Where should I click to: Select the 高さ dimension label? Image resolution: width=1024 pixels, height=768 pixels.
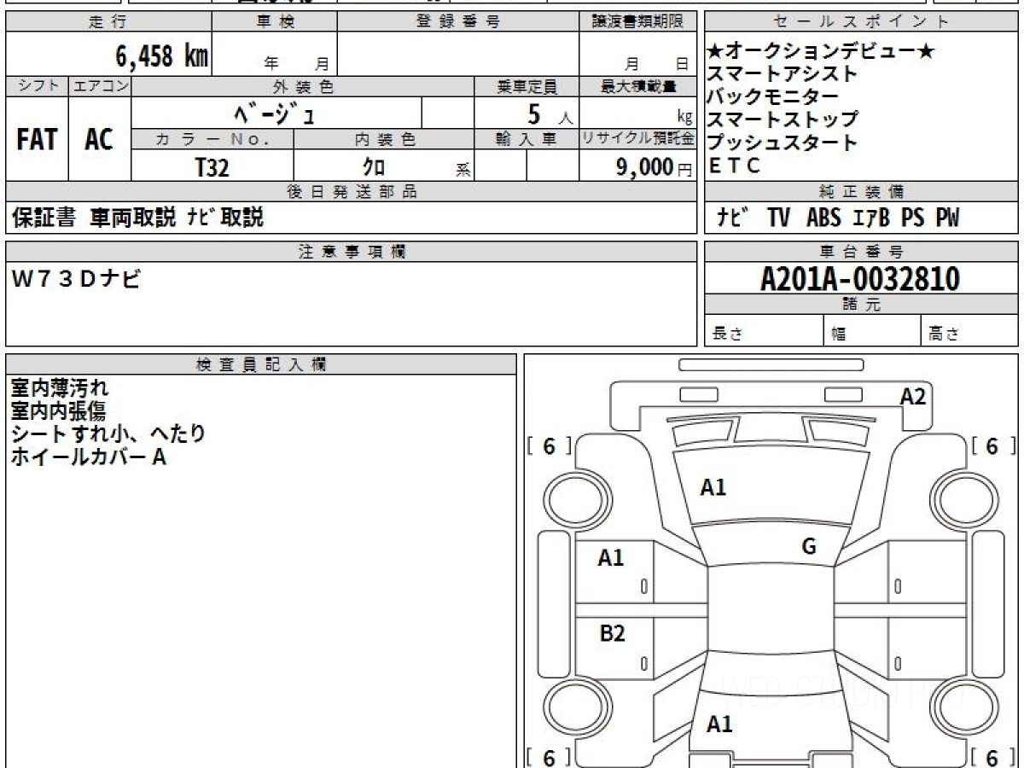click(943, 334)
